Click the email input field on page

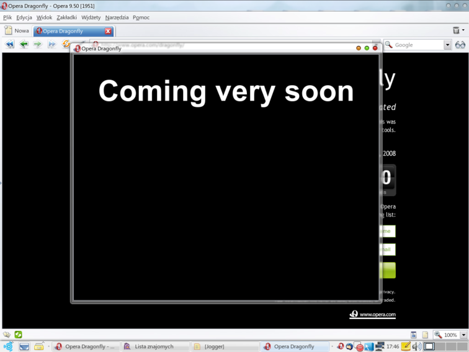coord(388,250)
